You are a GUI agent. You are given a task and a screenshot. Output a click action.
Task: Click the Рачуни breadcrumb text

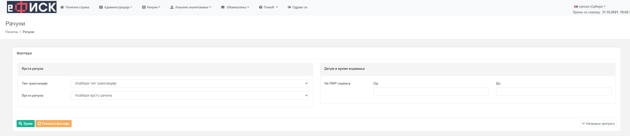pyautogui.click(x=28, y=32)
